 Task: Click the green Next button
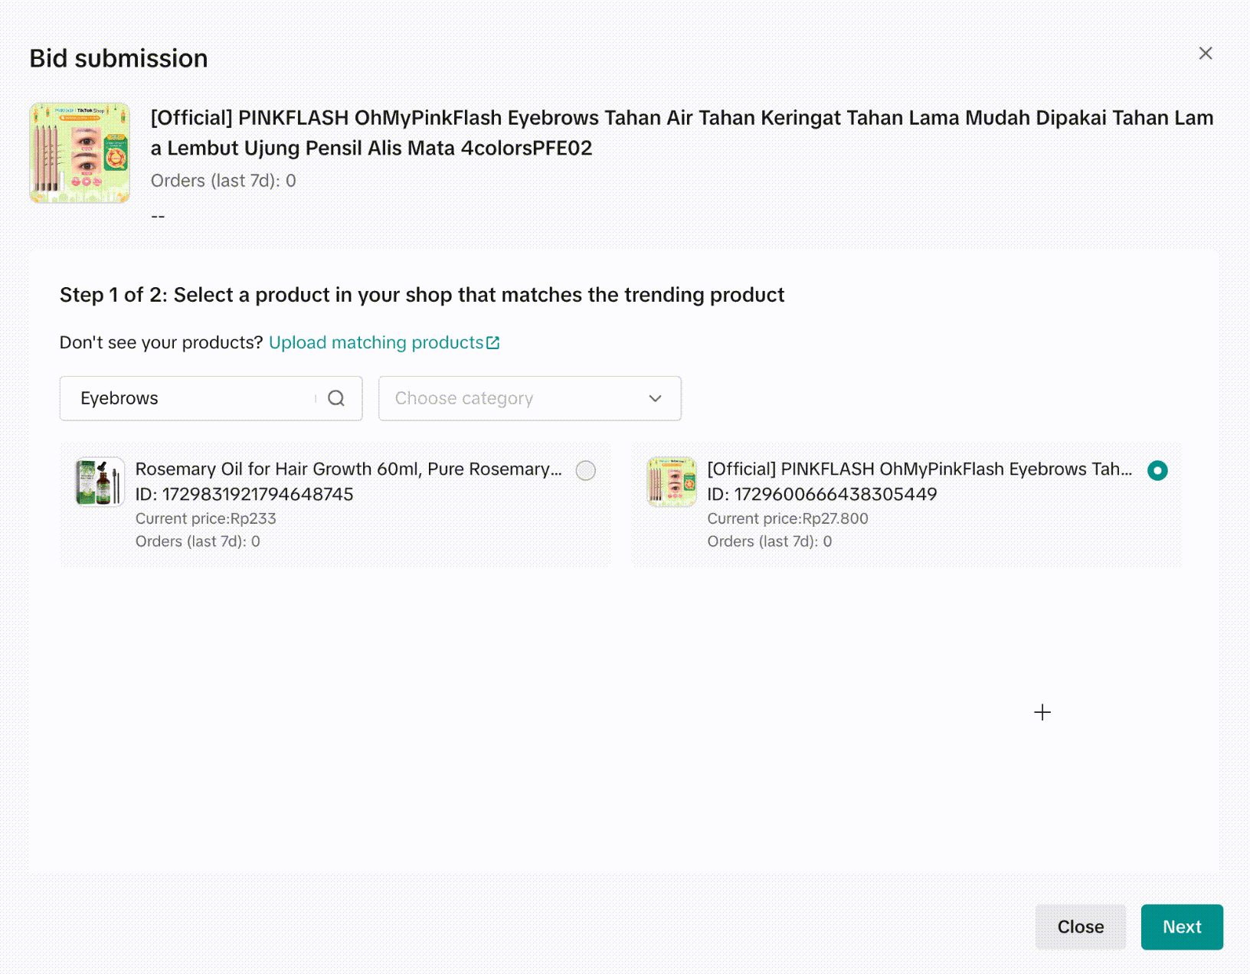(x=1181, y=927)
